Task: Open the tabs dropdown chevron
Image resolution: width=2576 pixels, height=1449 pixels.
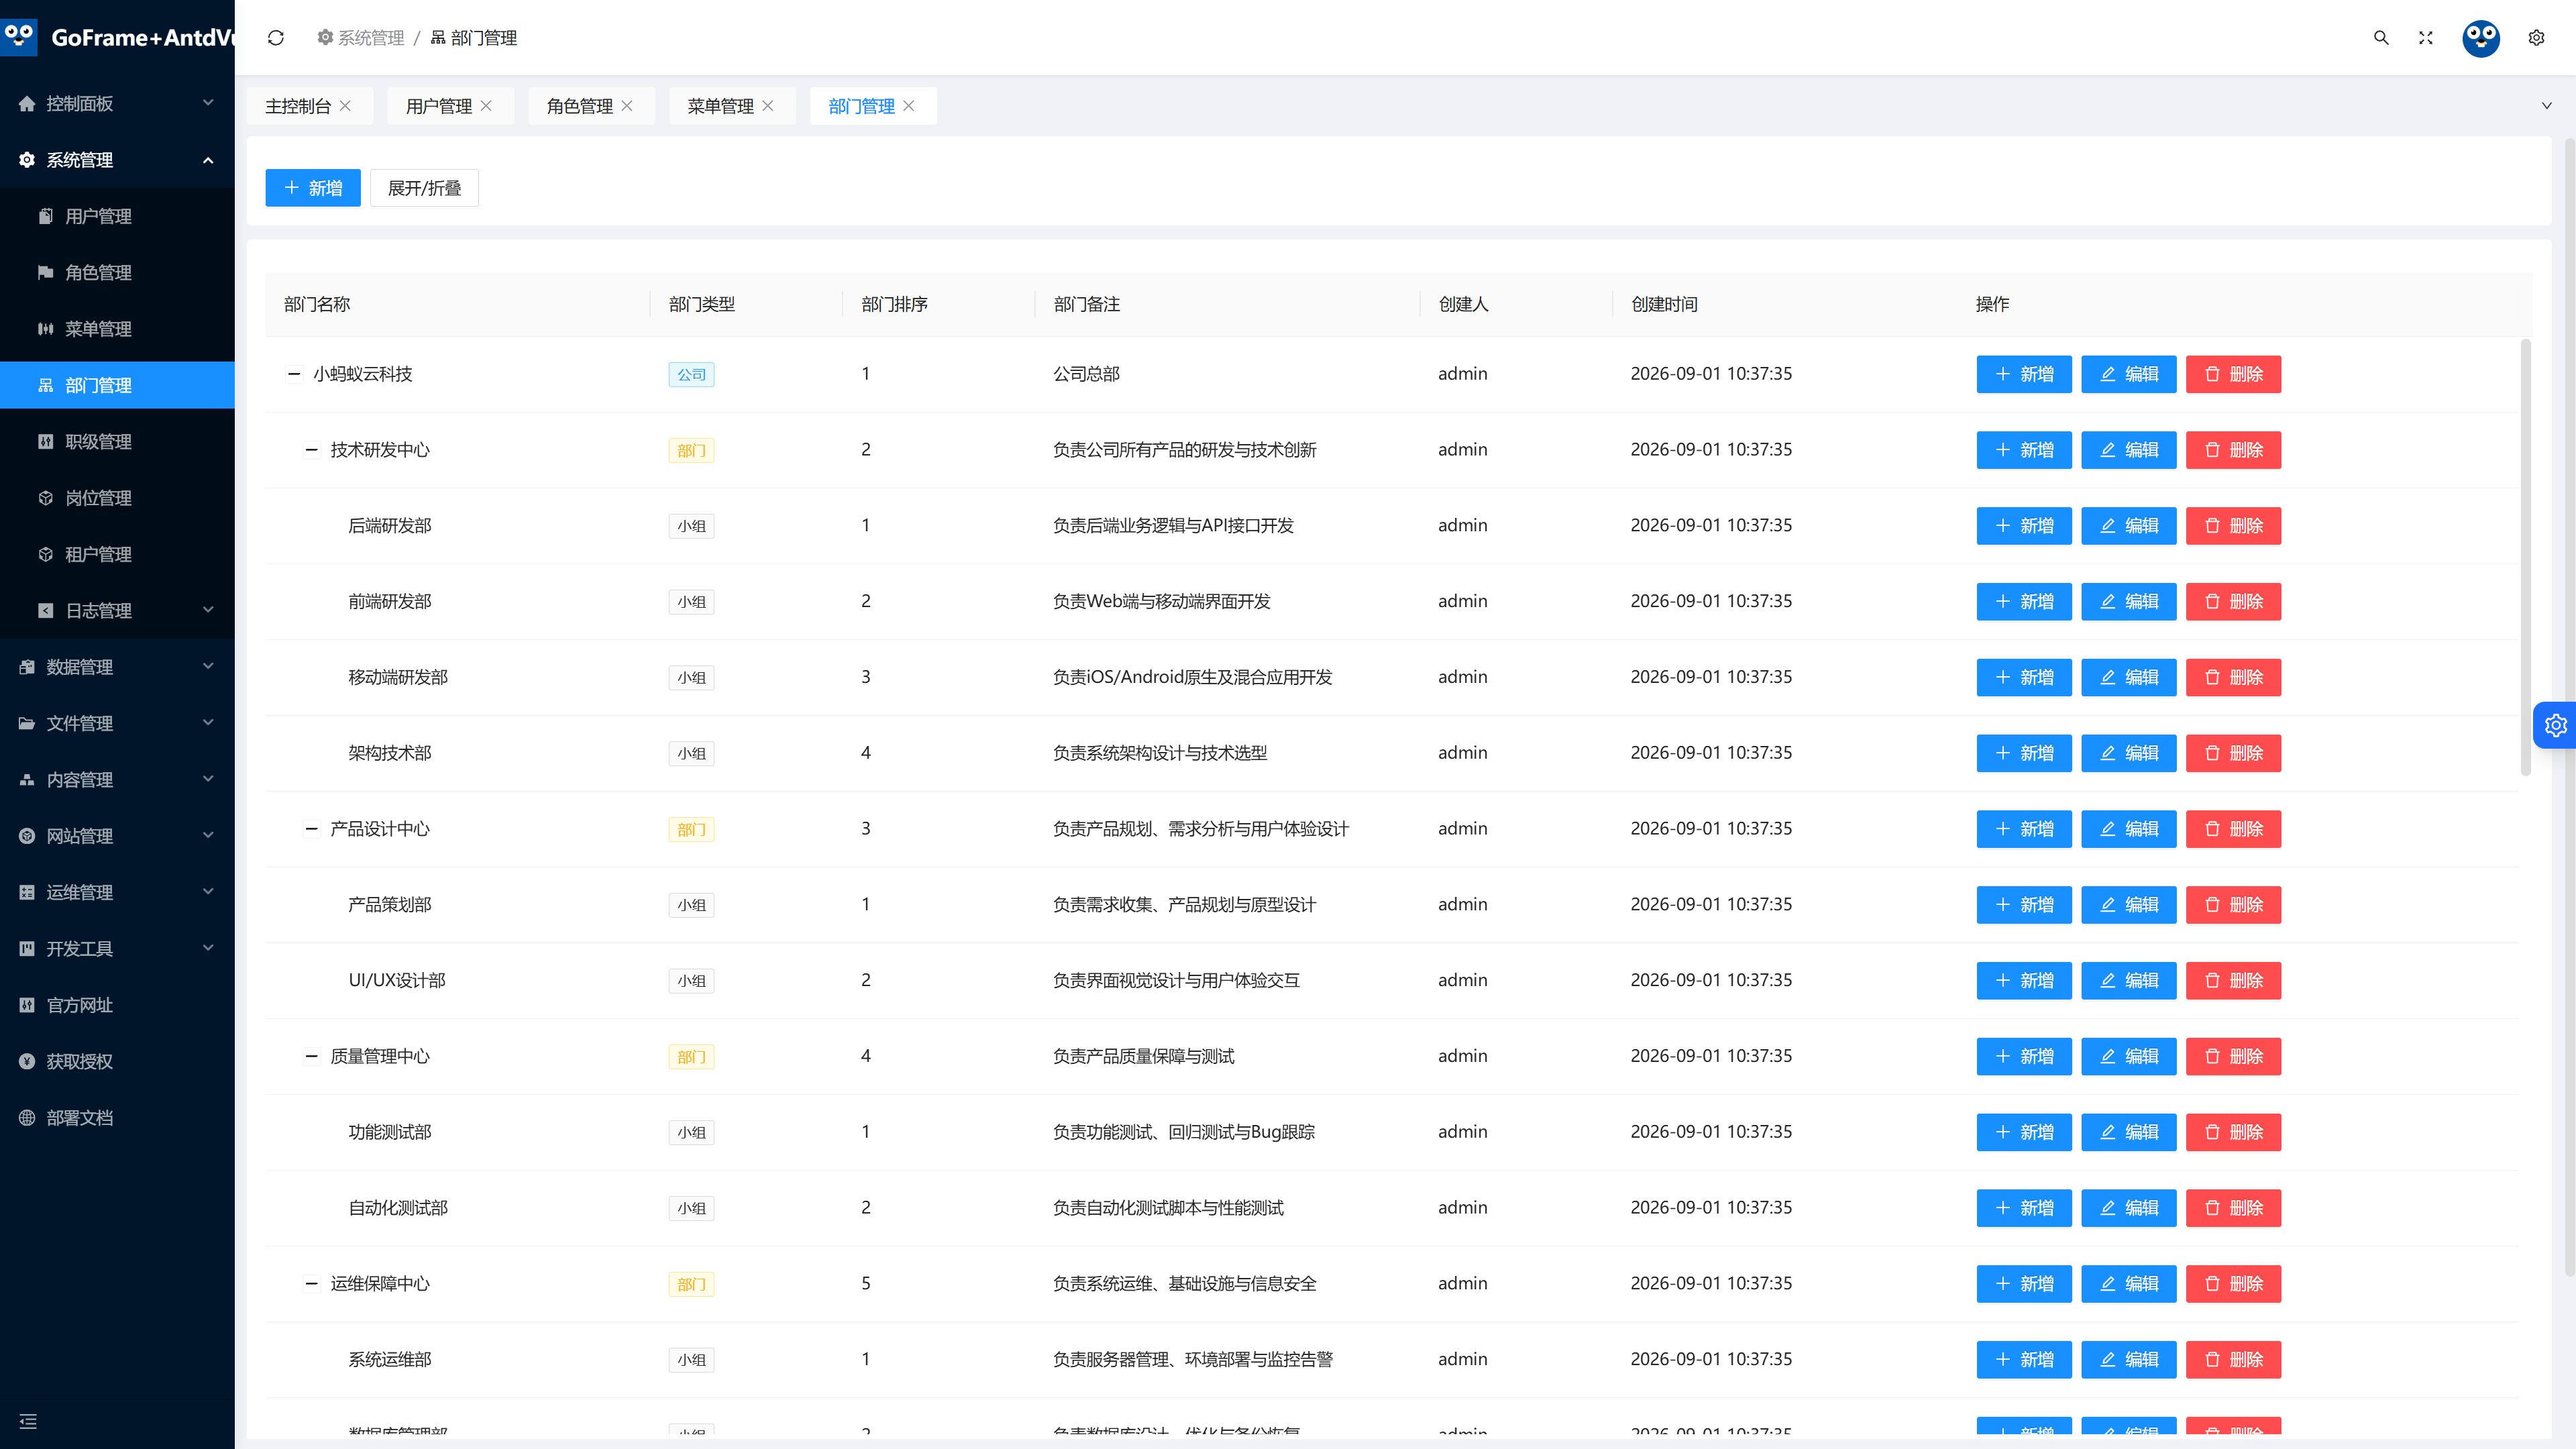Action: pos(2546,106)
